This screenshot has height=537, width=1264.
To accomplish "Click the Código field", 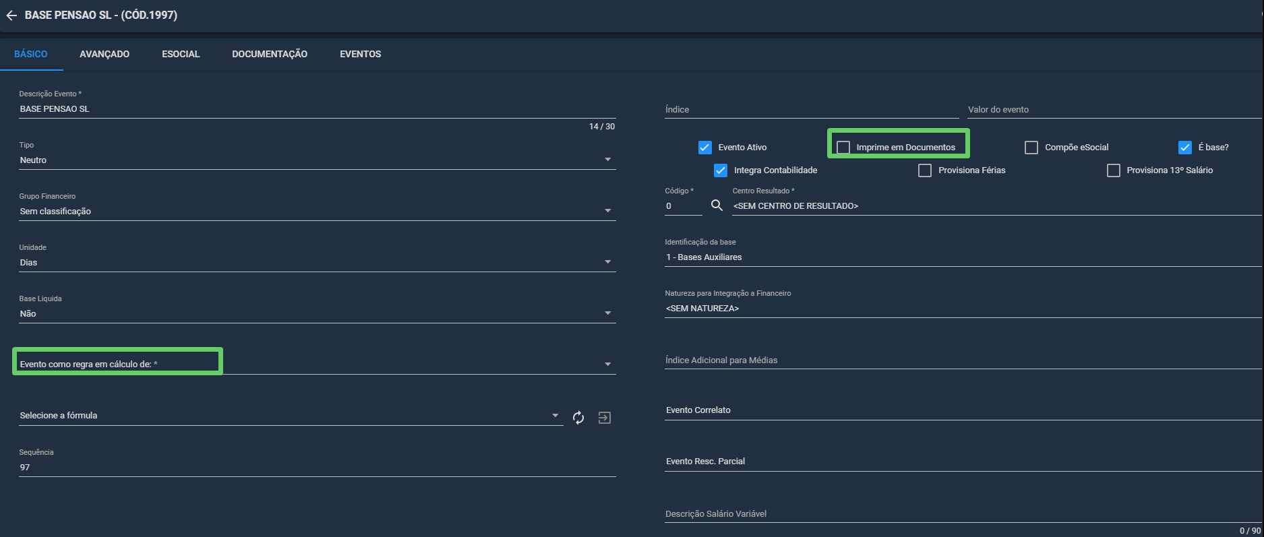I will pos(684,206).
